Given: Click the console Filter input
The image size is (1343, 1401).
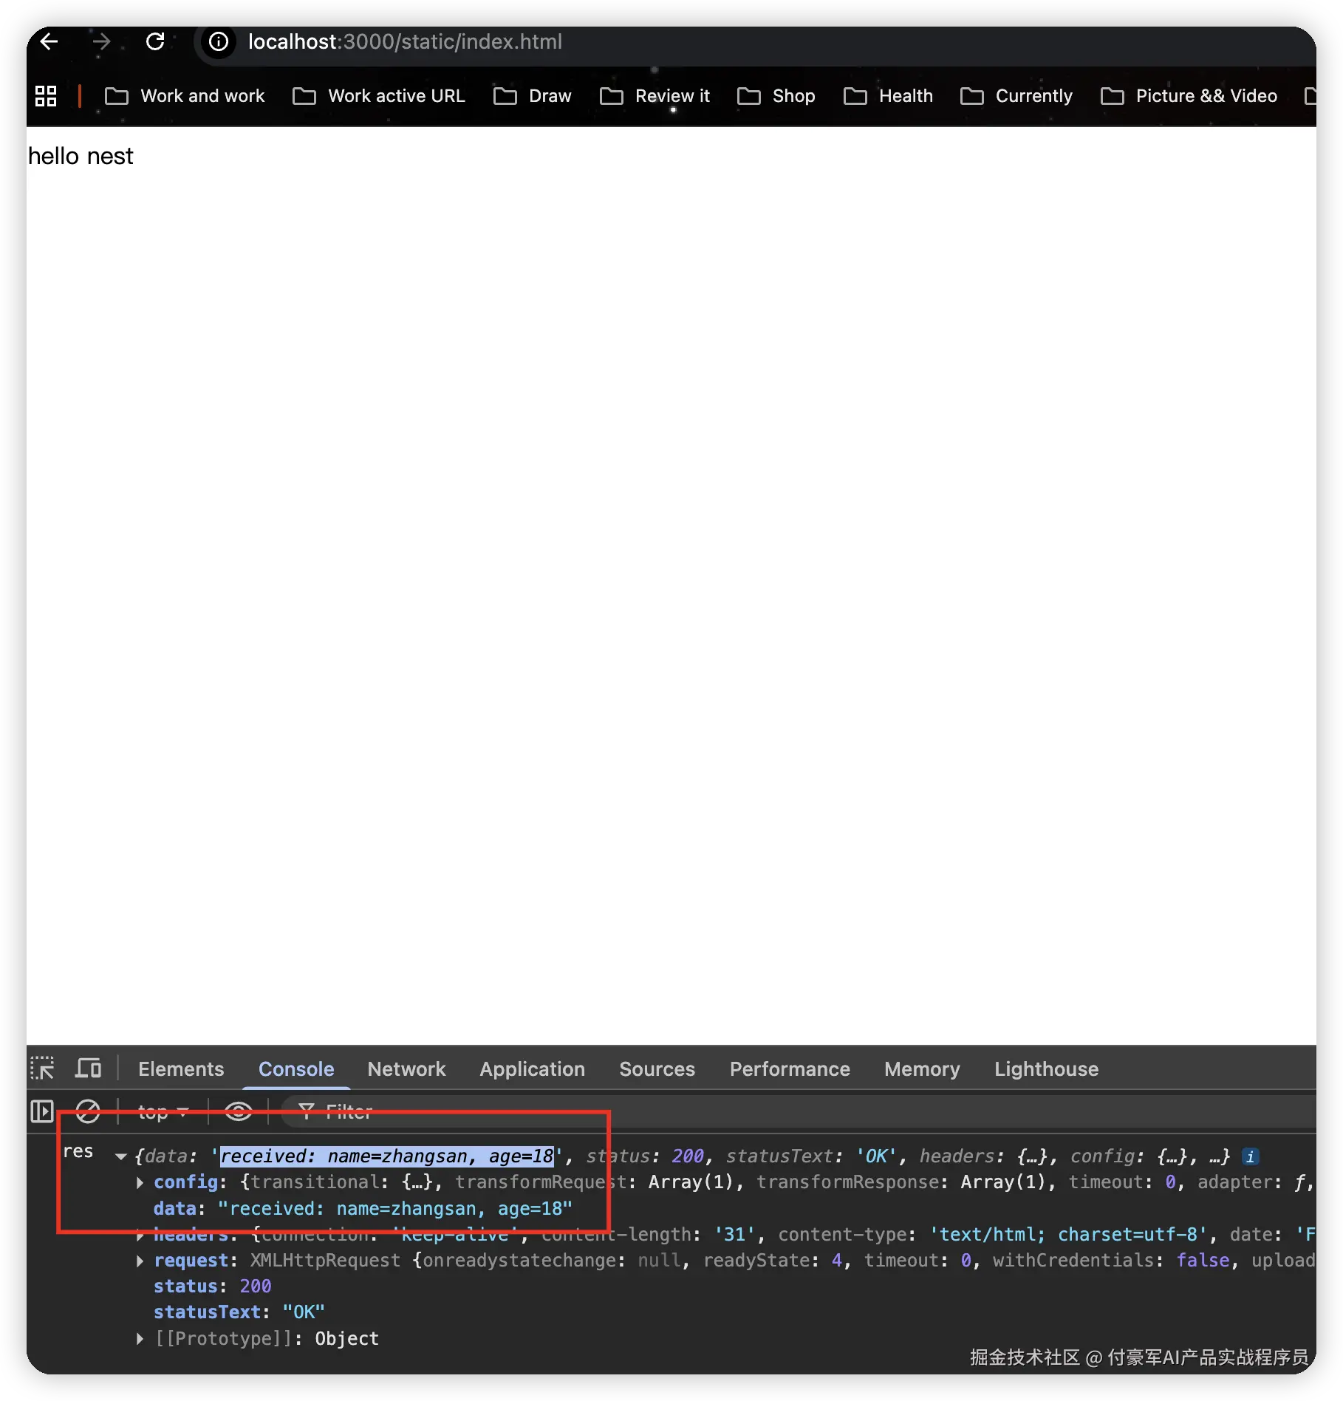Looking at the screenshot, I should [798, 1111].
